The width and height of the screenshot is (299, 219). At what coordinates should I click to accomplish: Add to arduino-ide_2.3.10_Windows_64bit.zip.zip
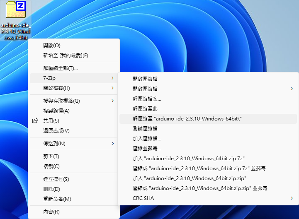(208, 178)
